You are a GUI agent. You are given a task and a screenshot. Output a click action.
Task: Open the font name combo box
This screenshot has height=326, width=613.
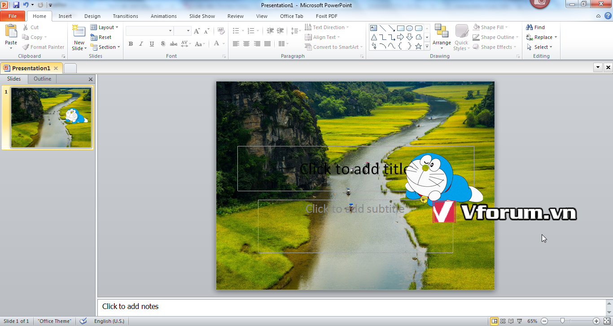pos(149,31)
